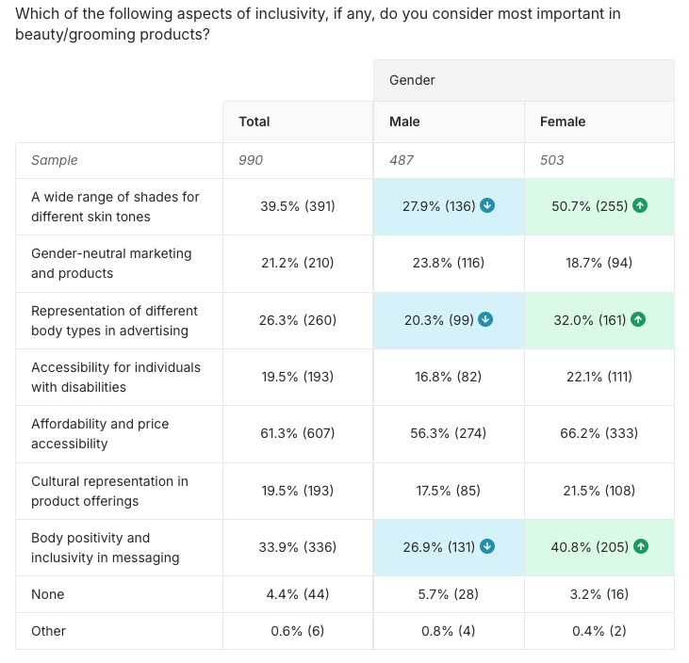Click the 61.3% (607) Total cell
This screenshot has width=689, height=663.
pyautogui.click(x=297, y=434)
